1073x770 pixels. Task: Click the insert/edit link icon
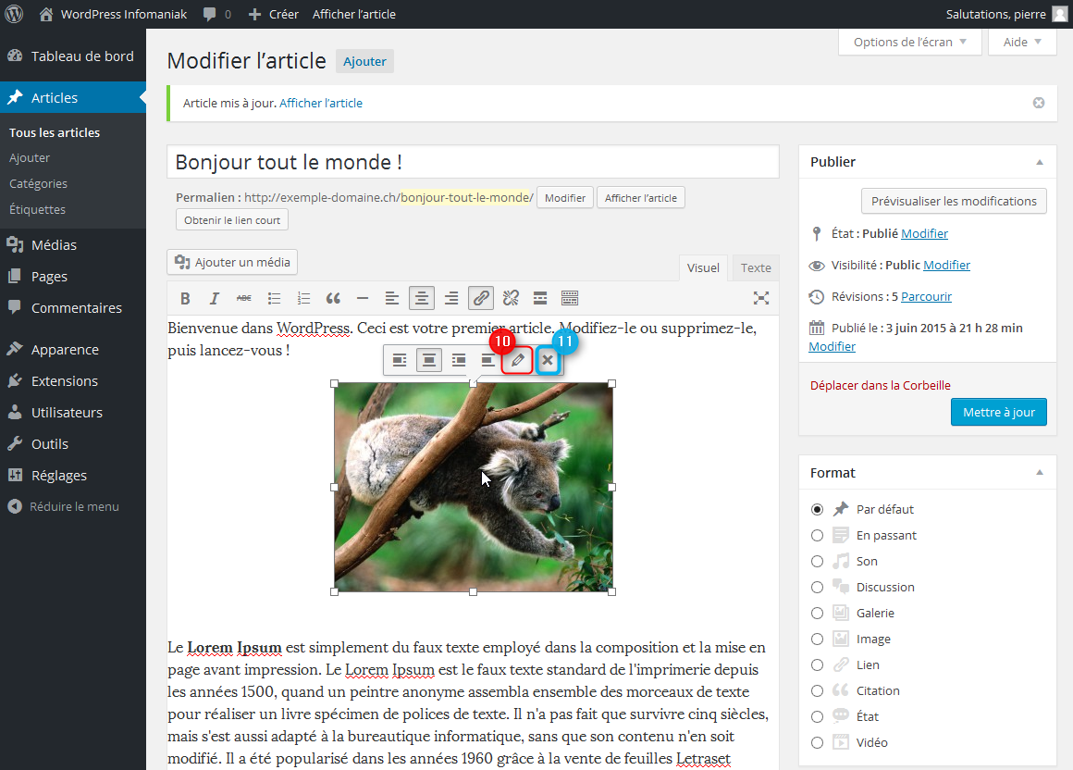pos(480,298)
